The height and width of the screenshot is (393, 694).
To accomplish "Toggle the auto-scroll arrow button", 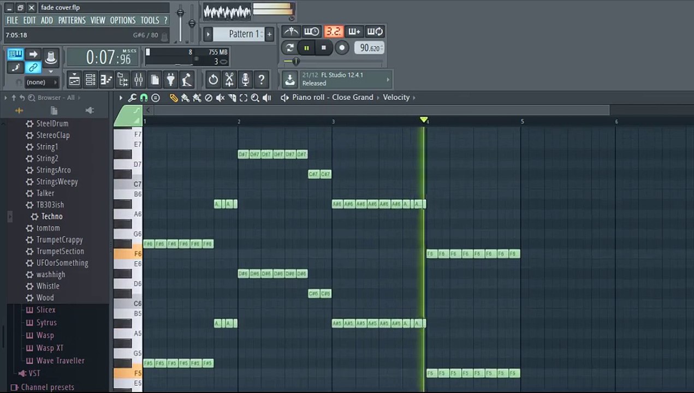I will [x=33, y=54].
